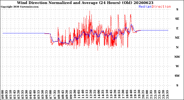Click the 03:30 time label
The image size is (184, 100).
[27, 95]
